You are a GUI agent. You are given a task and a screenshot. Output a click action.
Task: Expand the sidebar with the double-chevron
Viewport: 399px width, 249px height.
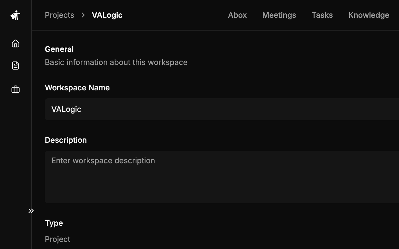tap(31, 211)
